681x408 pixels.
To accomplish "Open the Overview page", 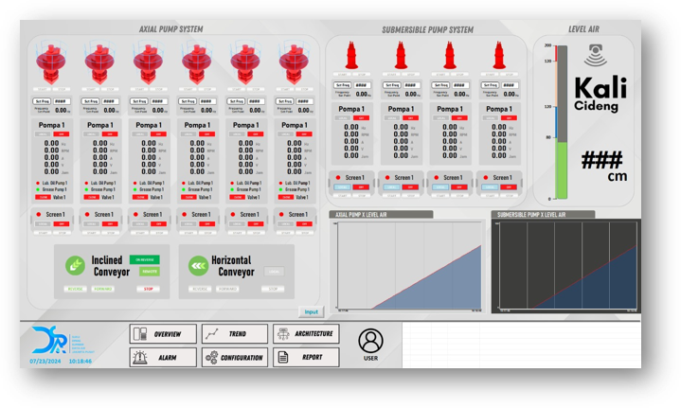I will (x=164, y=334).
